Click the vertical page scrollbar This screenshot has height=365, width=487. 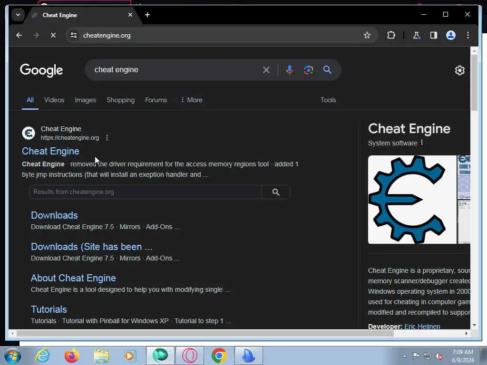pyautogui.click(x=474, y=82)
